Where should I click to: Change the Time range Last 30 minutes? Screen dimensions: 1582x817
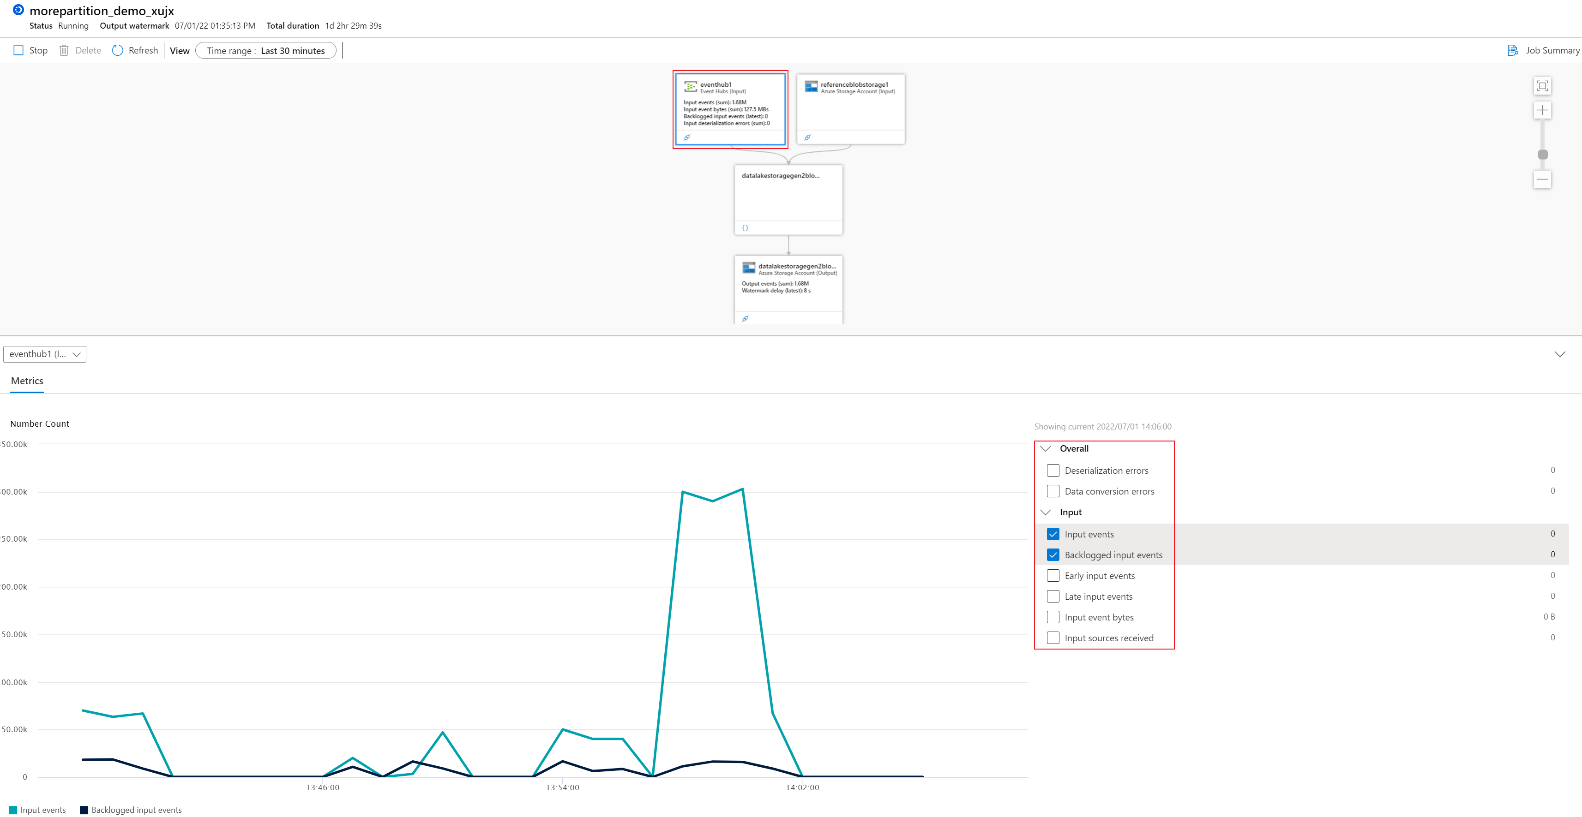click(x=265, y=51)
